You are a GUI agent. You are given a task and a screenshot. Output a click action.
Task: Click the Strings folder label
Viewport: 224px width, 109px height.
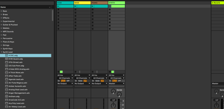click(6, 45)
